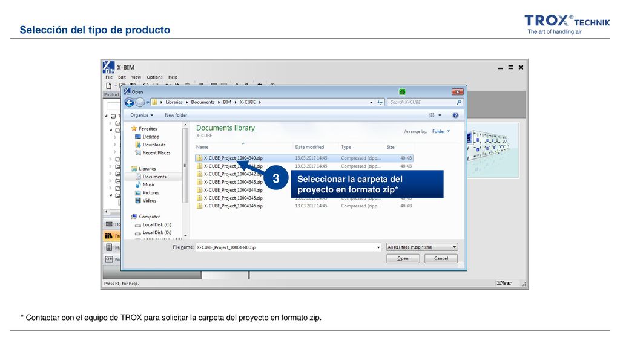Click the Videos film icon

coord(138,201)
